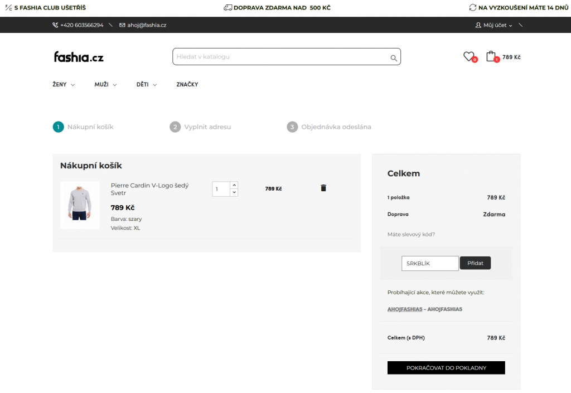The width and height of the screenshot is (571, 393).
Task: Click the 'Celkem (s DPH)' label
Action: coord(406,338)
